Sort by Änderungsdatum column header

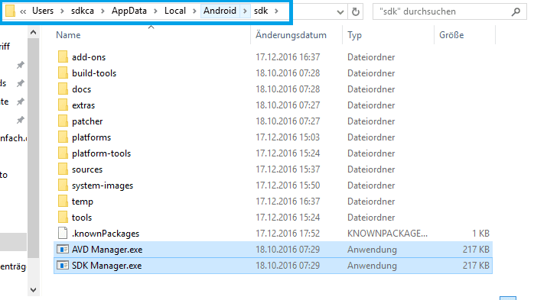[291, 35]
